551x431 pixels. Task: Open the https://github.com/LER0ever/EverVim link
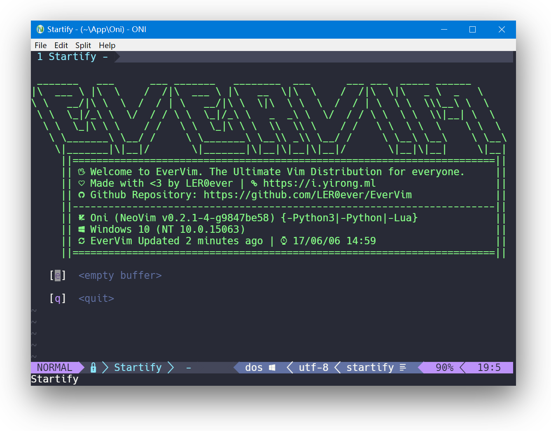coord(308,195)
